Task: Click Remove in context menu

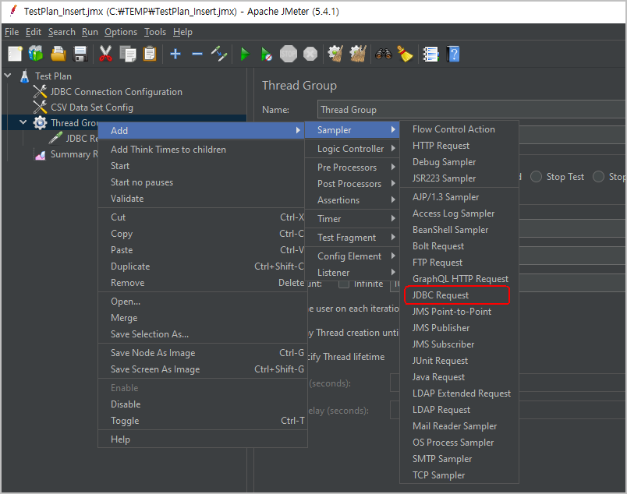Action: [202, 283]
